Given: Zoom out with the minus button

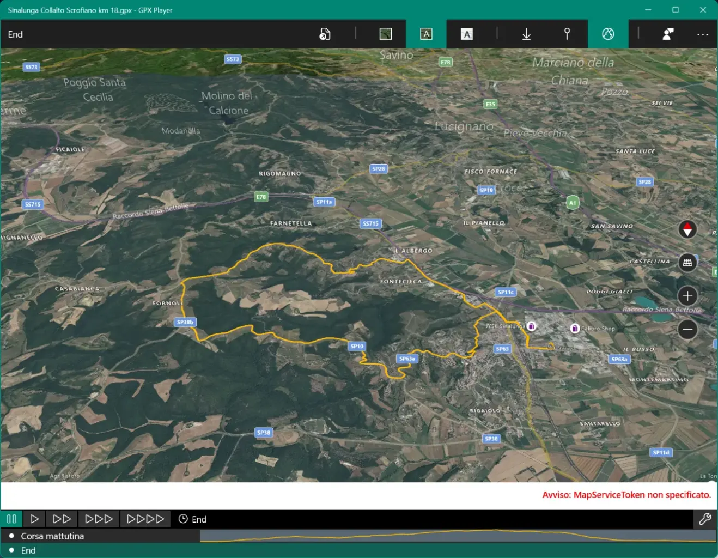Looking at the screenshot, I should coord(687,329).
